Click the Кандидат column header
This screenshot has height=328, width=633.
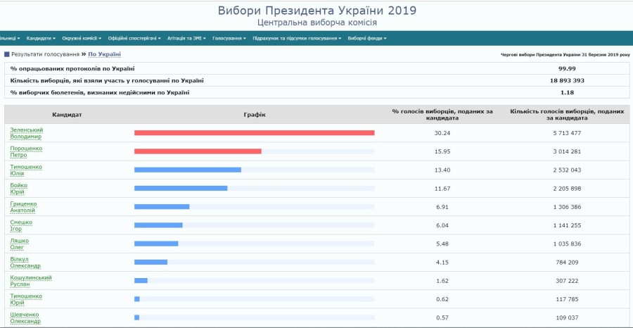coord(67,114)
